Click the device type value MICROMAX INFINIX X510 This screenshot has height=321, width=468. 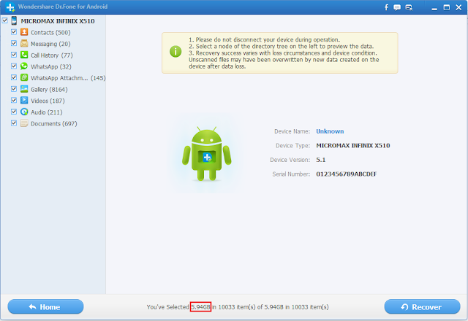point(353,146)
